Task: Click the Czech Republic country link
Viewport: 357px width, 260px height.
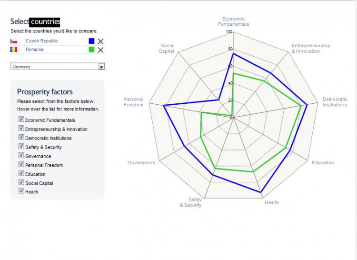Action: (42, 41)
